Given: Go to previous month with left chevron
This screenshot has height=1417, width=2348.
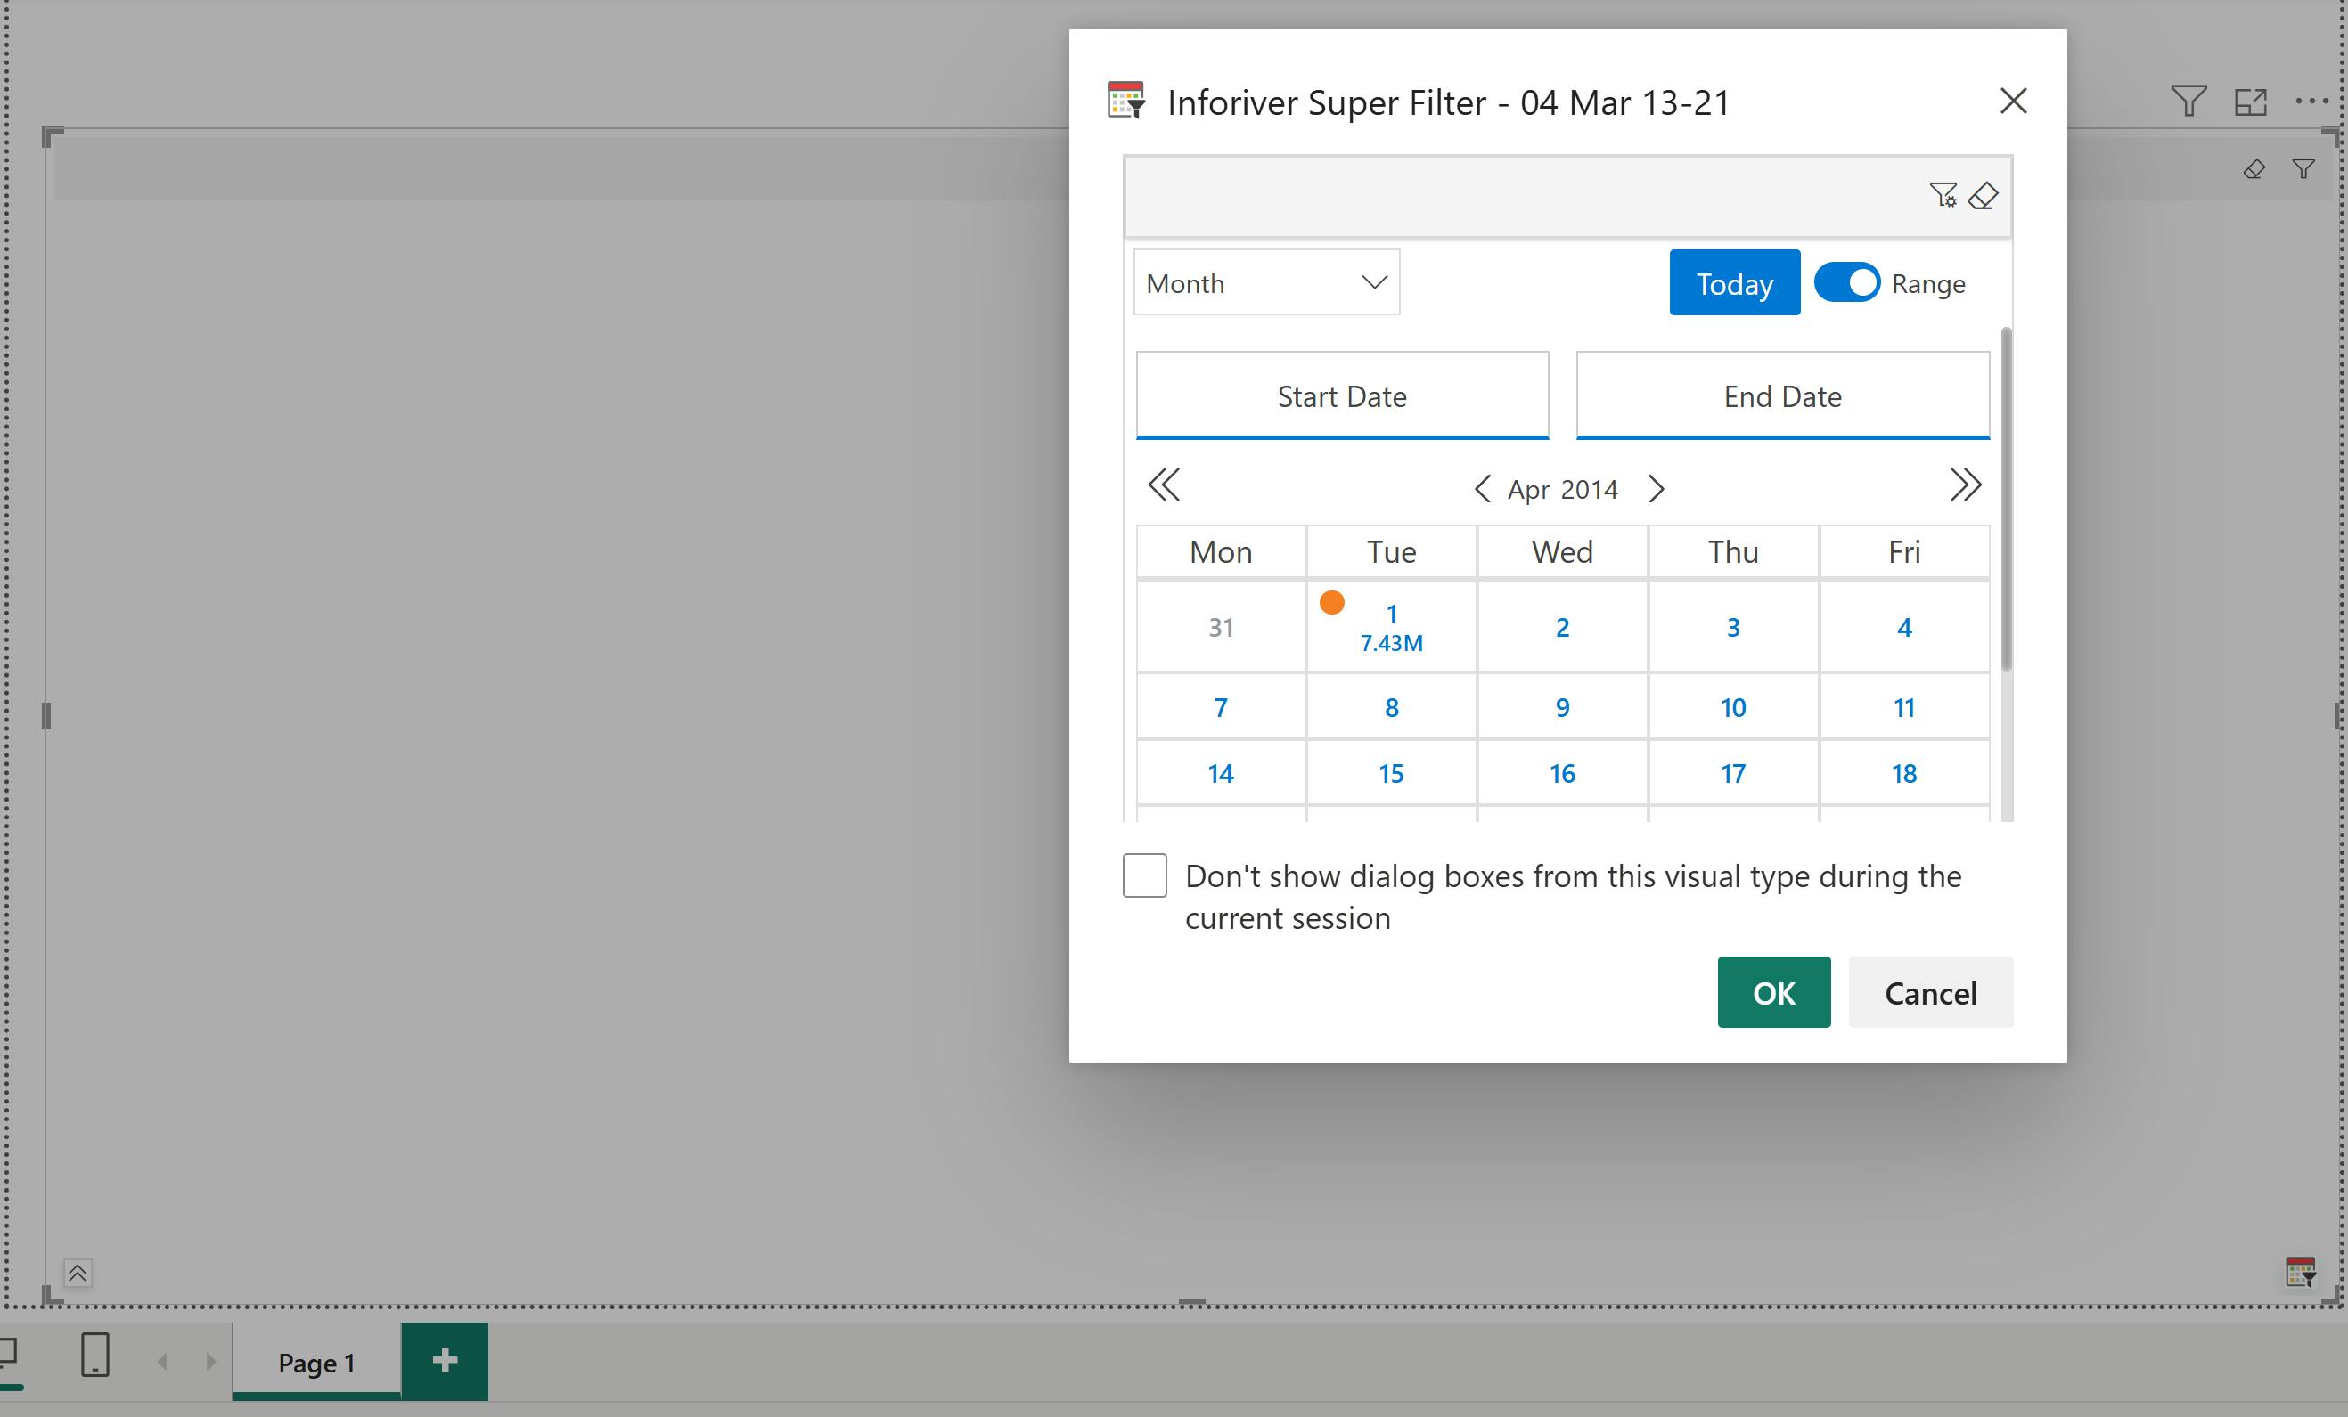Looking at the screenshot, I should tap(1482, 489).
